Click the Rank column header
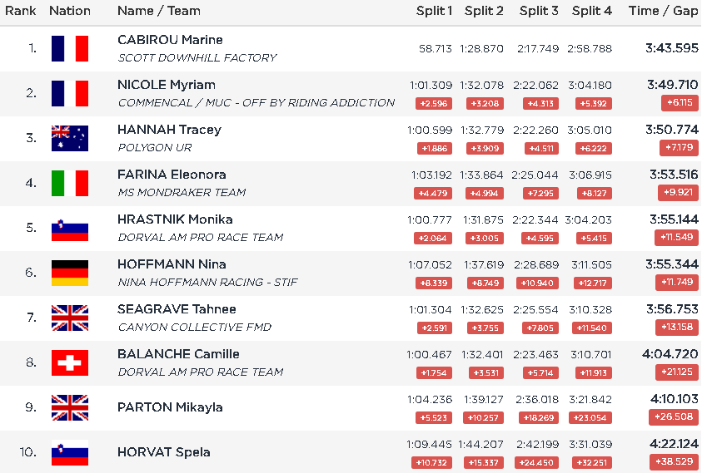 (21, 11)
